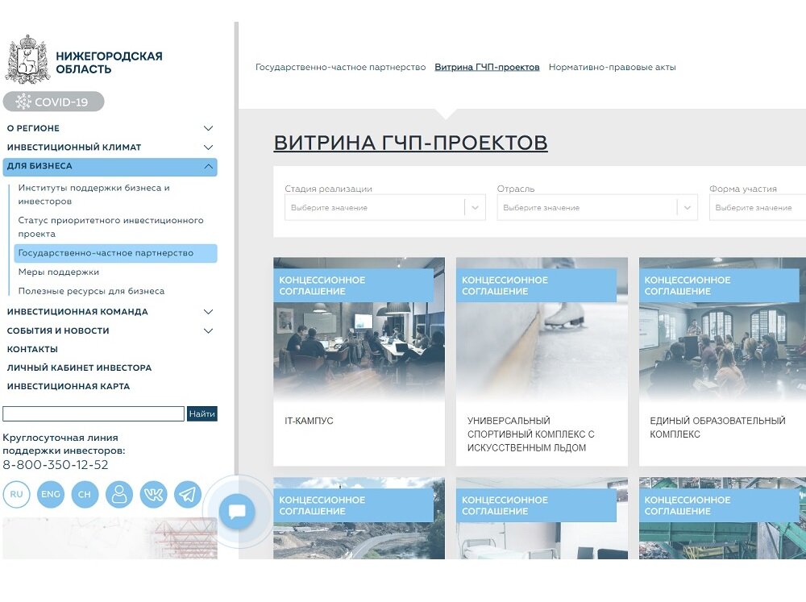Open the VK social network link
The image size is (806, 602).
[153, 494]
